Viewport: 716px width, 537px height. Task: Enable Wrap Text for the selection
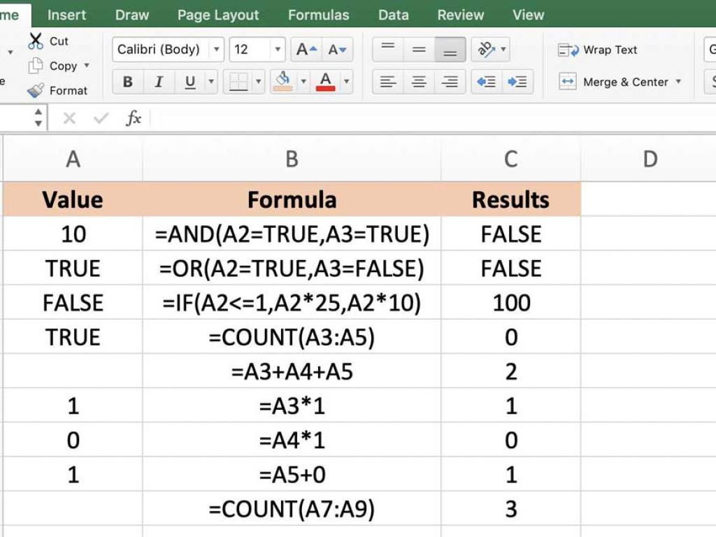600,50
